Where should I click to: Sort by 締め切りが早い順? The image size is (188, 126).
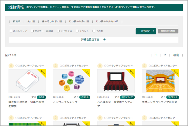52,21
